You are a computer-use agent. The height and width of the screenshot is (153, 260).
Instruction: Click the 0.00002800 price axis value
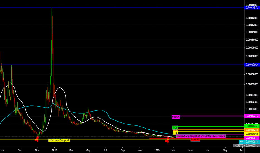click(x=252, y=109)
